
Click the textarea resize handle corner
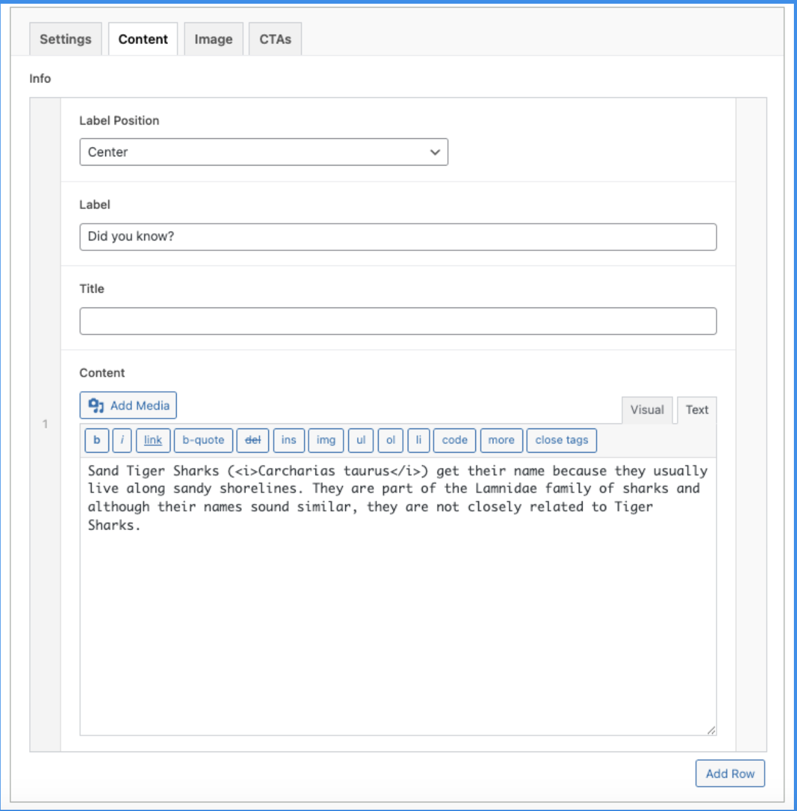pos(711,730)
